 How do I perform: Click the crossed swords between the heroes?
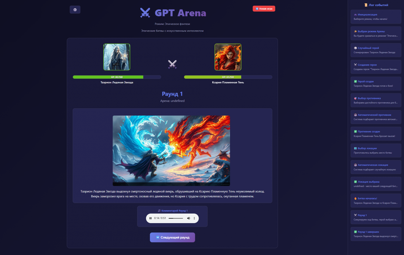(172, 64)
